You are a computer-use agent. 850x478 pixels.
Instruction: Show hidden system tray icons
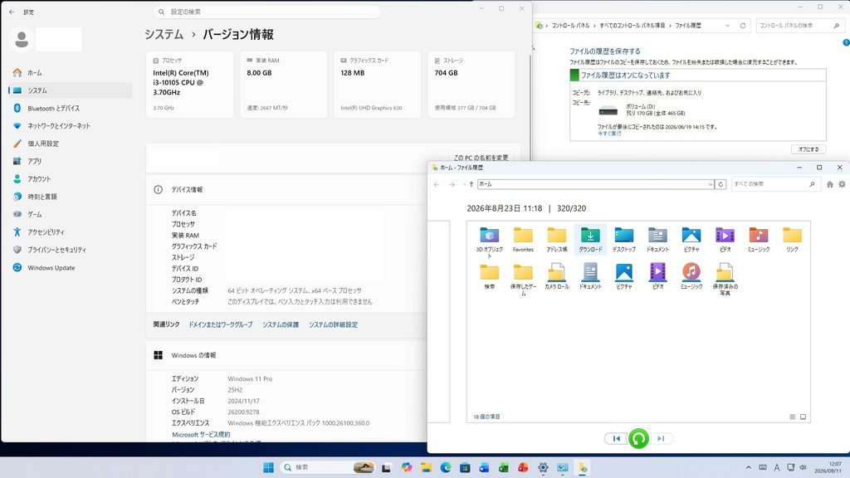pos(749,467)
